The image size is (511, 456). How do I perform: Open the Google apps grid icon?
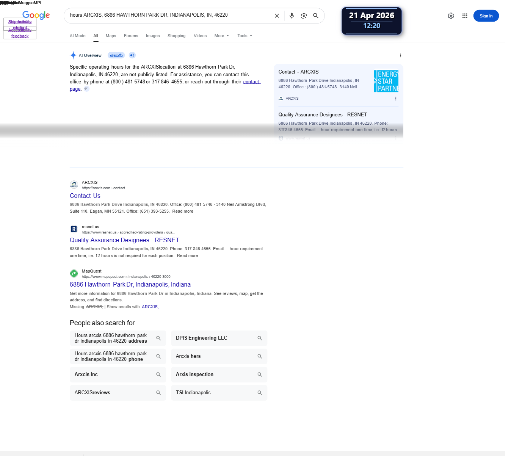point(465,16)
